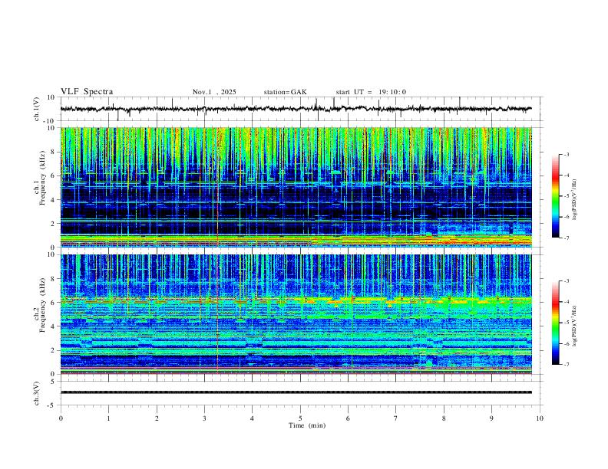Click the "2" tick of the ch.1 frequency axis
This screenshot has height=469, width=608.
[54, 223]
